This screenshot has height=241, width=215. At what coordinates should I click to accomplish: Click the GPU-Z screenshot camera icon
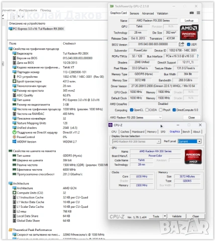192,13
